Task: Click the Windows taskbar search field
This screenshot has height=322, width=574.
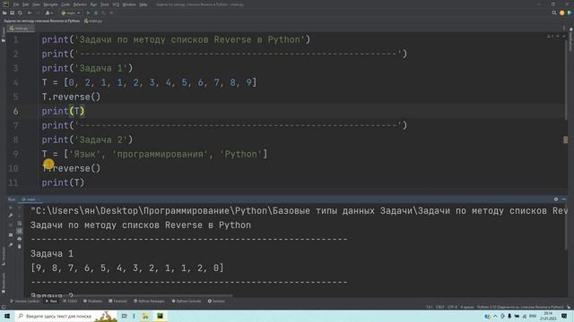Action: coord(65,316)
